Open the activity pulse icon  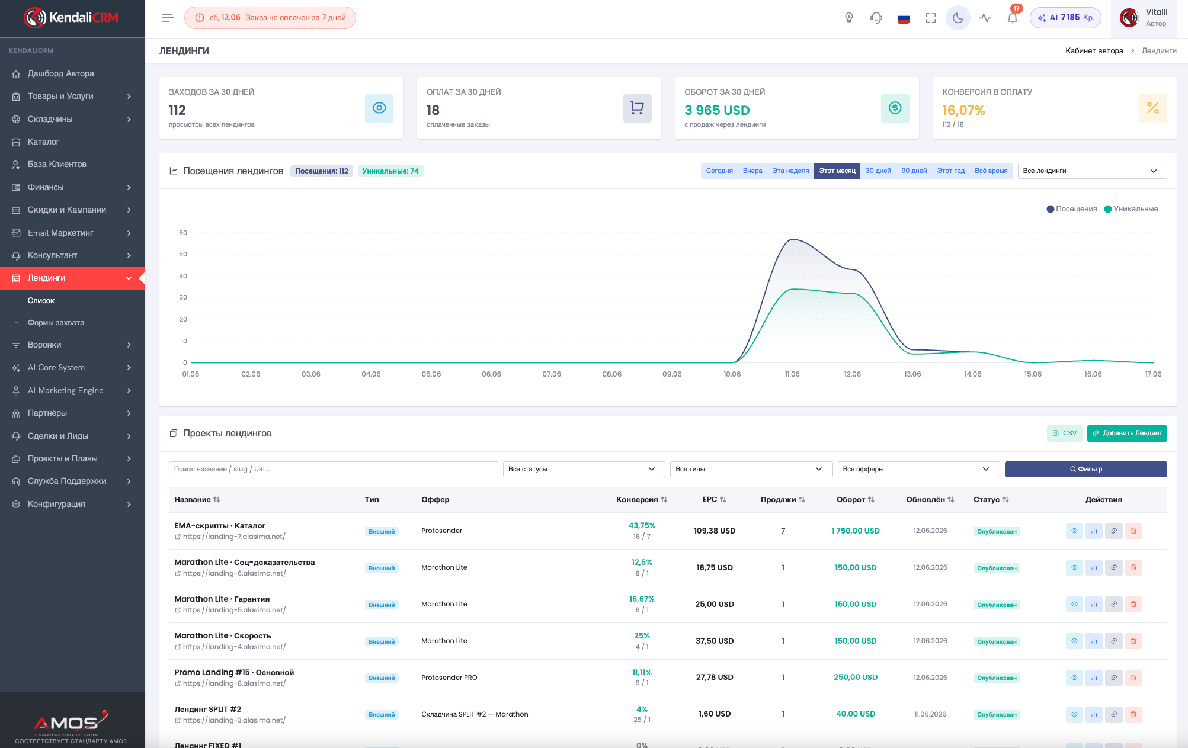(985, 18)
